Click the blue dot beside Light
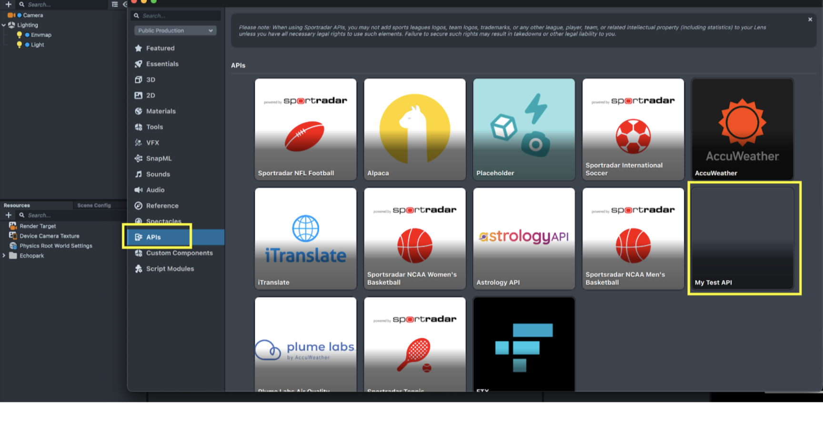The width and height of the screenshot is (823, 431). click(x=27, y=45)
